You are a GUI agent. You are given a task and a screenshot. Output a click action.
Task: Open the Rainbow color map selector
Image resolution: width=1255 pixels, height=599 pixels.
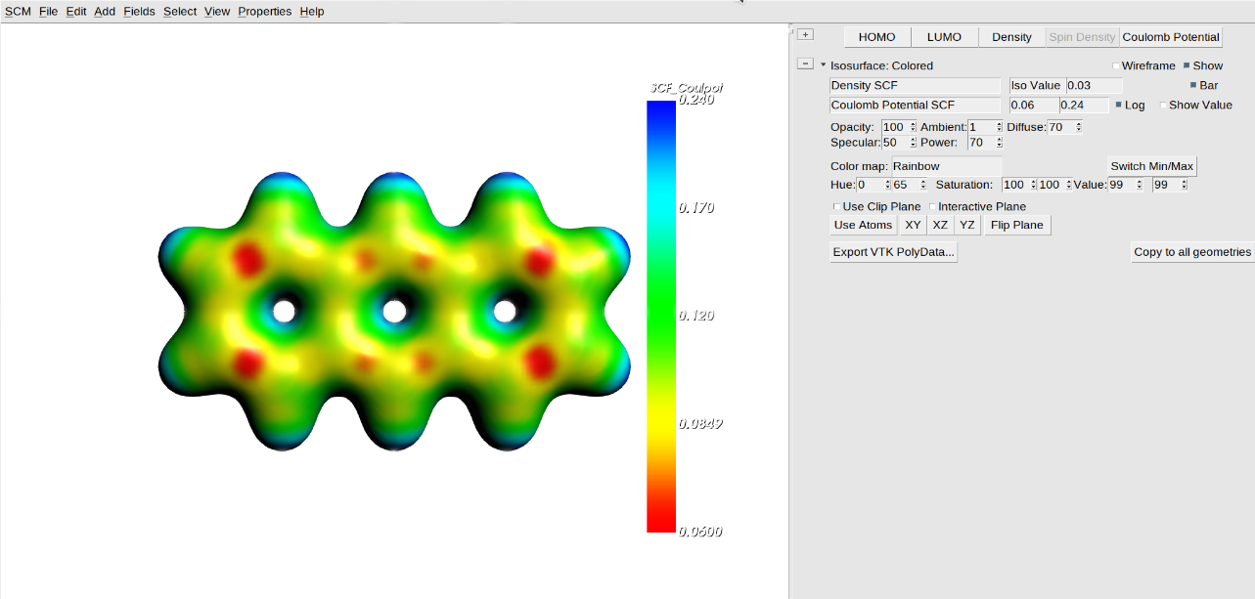point(946,166)
